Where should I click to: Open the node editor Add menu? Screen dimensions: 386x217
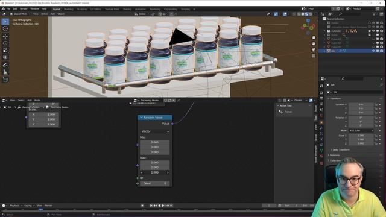point(30,101)
